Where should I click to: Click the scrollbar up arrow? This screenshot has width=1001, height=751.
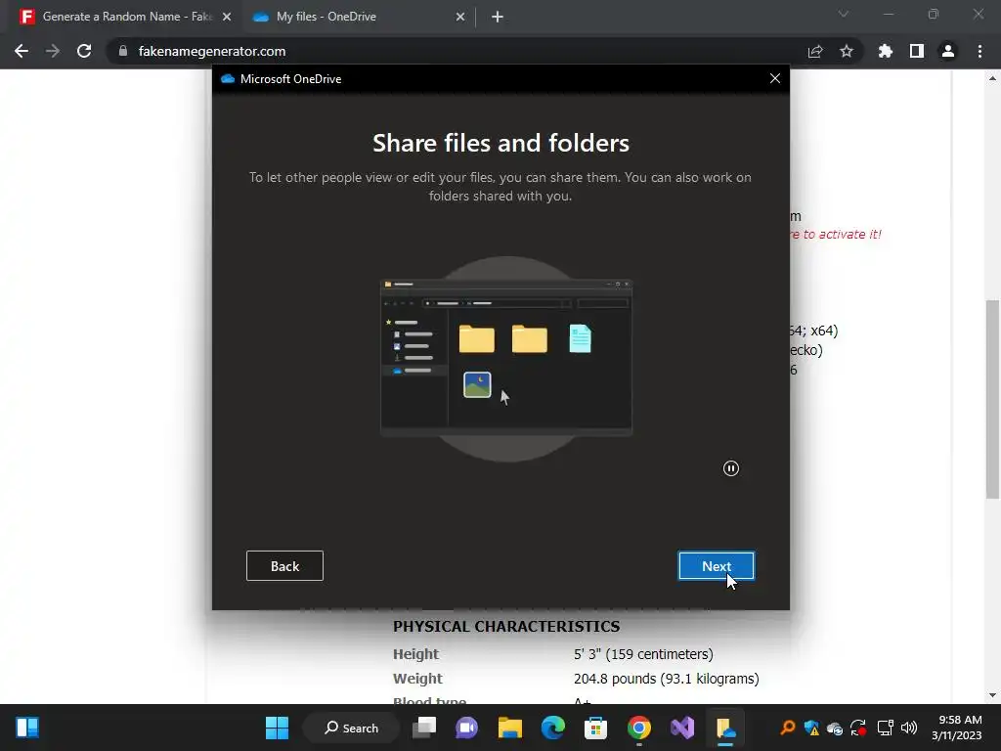(992, 78)
